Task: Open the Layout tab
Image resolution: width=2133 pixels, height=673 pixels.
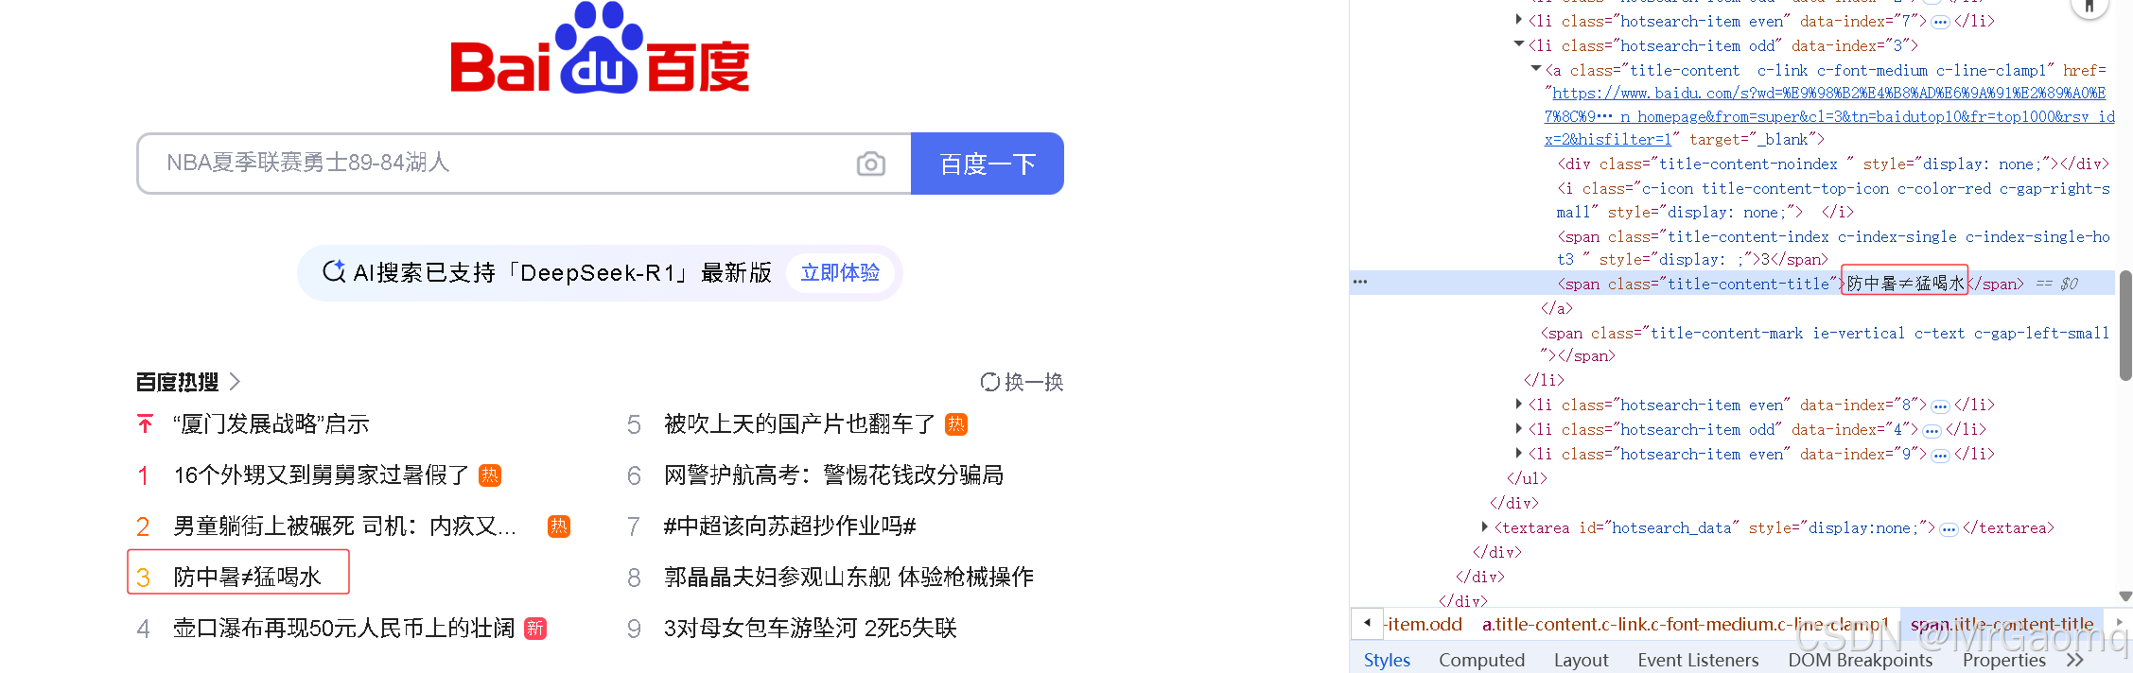Action: click(x=1581, y=660)
